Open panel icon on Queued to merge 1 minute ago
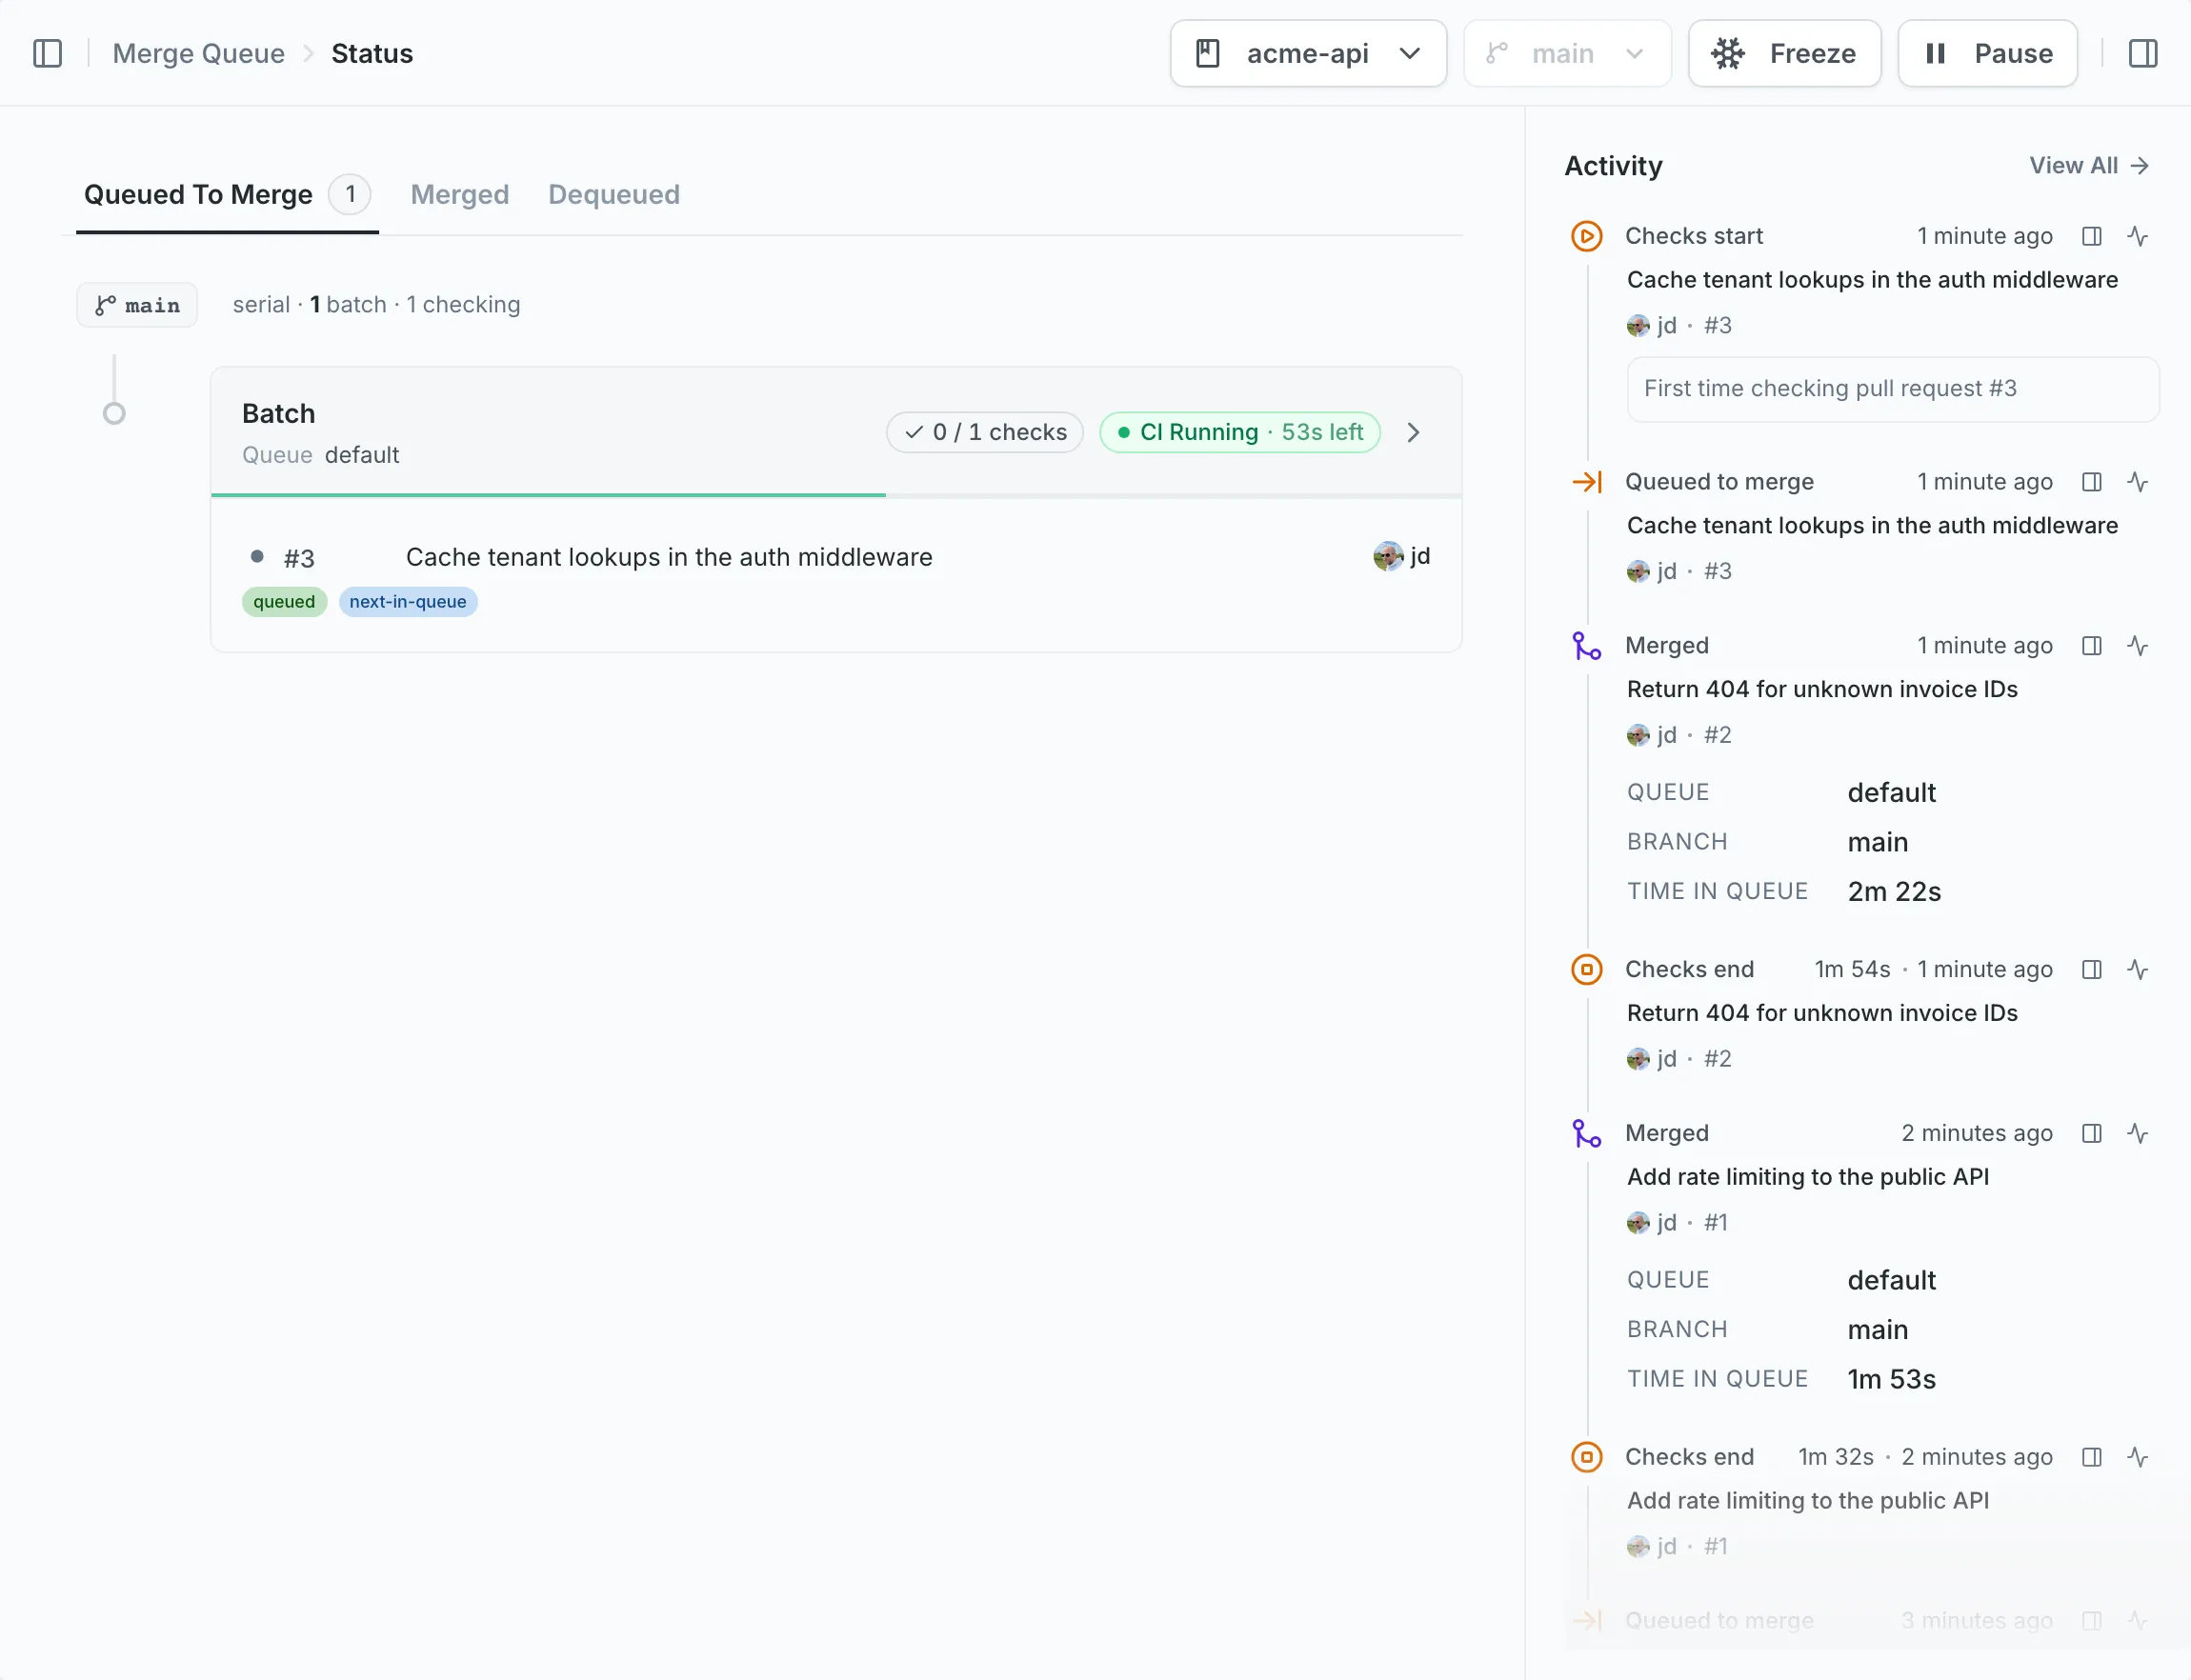 (x=2092, y=482)
